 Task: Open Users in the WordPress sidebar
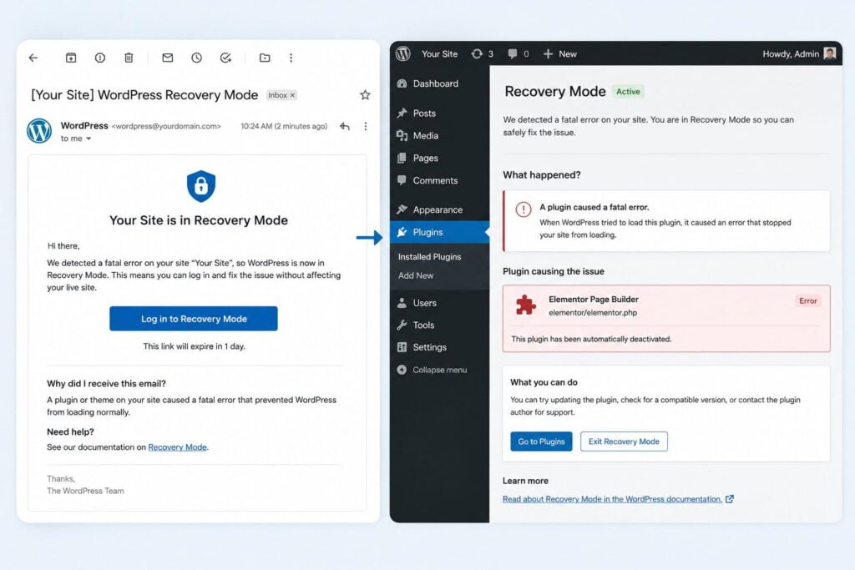(439, 303)
